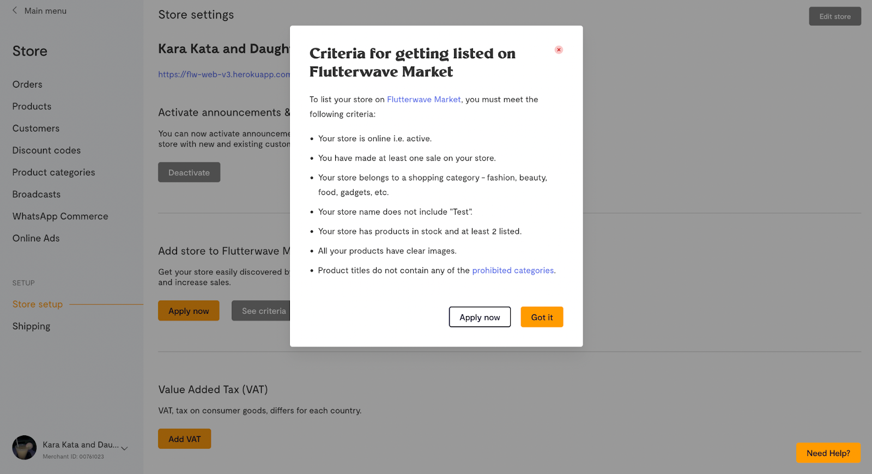The image size is (872, 474).
Task: Click the 'Store' sidebar heading
Action: (30, 51)
